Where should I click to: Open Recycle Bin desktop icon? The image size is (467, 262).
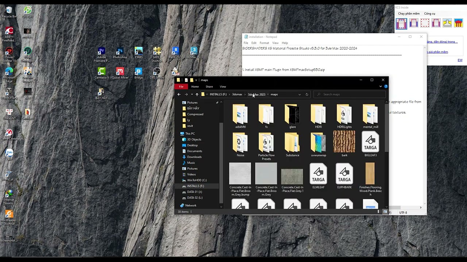9,12
